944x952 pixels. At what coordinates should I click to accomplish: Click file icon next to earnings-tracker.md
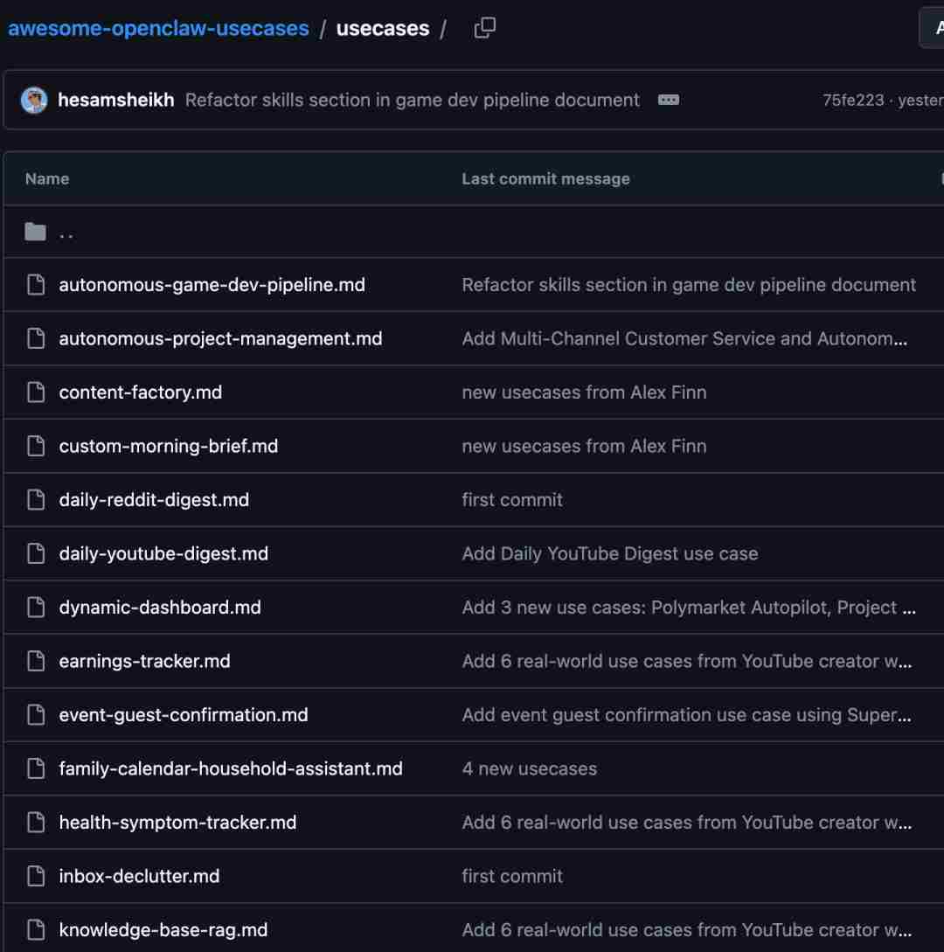(35, 661)
